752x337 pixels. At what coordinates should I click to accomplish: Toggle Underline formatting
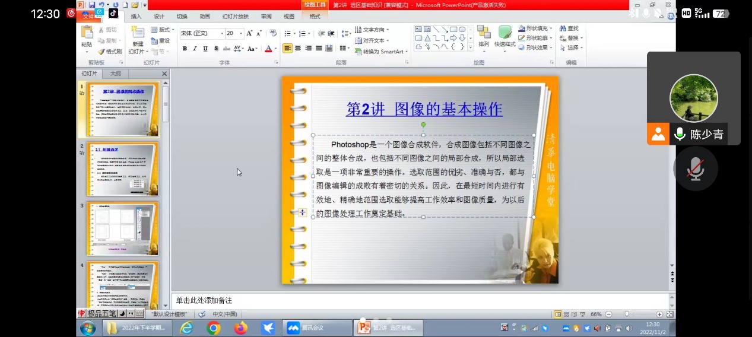tap(205, 49)
